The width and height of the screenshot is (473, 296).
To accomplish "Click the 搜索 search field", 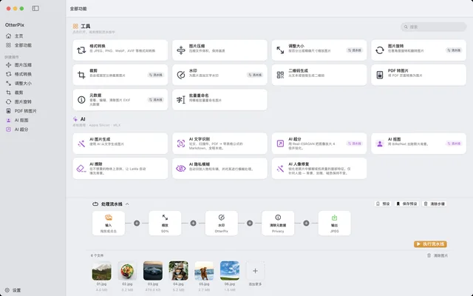I will pyautogui.click(x=434, y=27).
